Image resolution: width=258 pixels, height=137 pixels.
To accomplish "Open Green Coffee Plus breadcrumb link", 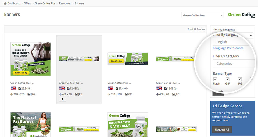I will click(45, 3).
